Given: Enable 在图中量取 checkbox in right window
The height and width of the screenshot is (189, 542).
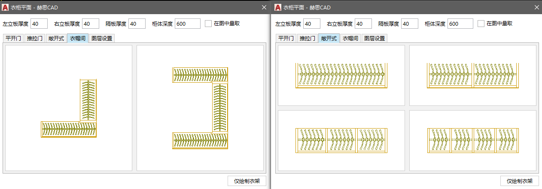Looking at the screenshot, I should coord(481,24).
